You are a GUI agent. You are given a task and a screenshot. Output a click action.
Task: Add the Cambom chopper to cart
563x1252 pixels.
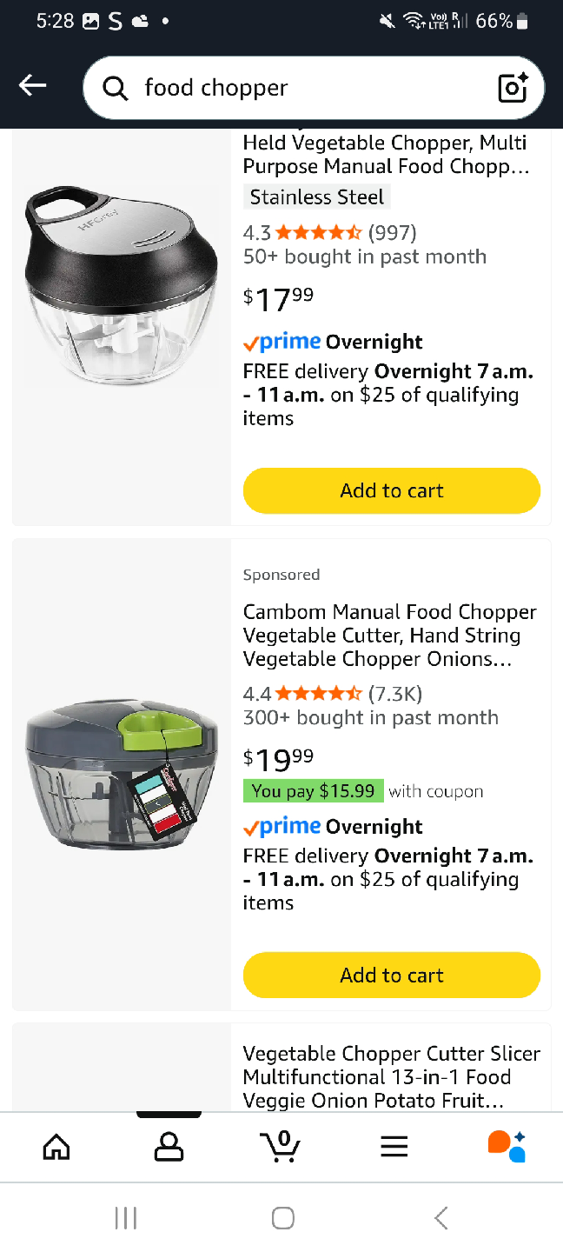[392, 976]
